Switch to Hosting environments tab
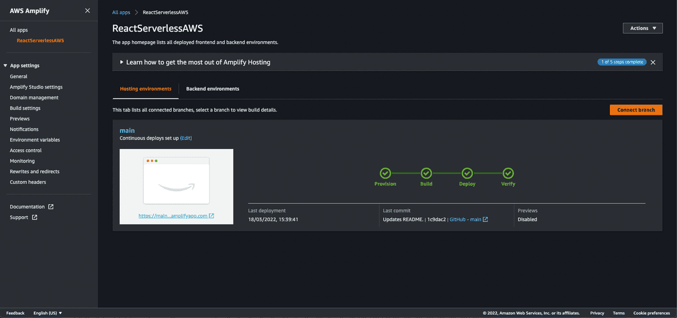The height and width of the screenshot is (318, 677). click(146, 89)
